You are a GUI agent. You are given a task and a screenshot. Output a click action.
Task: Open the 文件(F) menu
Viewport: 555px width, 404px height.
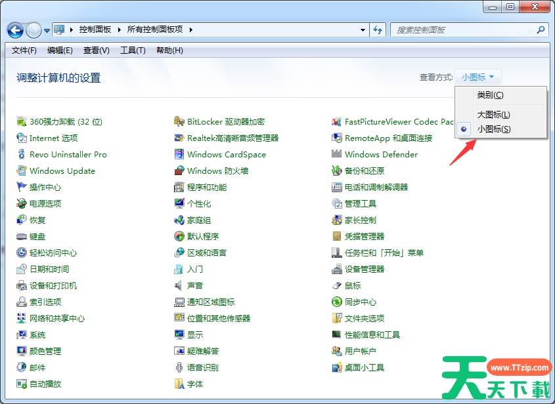tap(24, 51)
